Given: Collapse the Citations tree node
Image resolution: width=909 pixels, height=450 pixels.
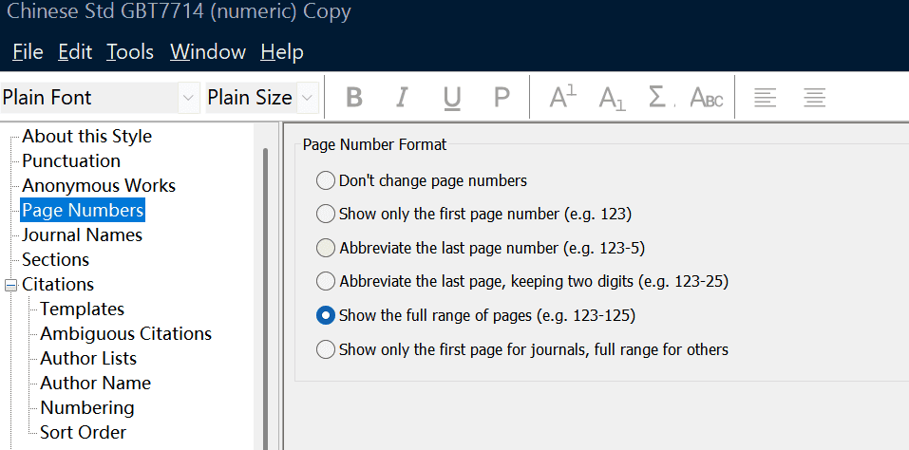Looking at the screenshot, I should [x=11, y=285].
